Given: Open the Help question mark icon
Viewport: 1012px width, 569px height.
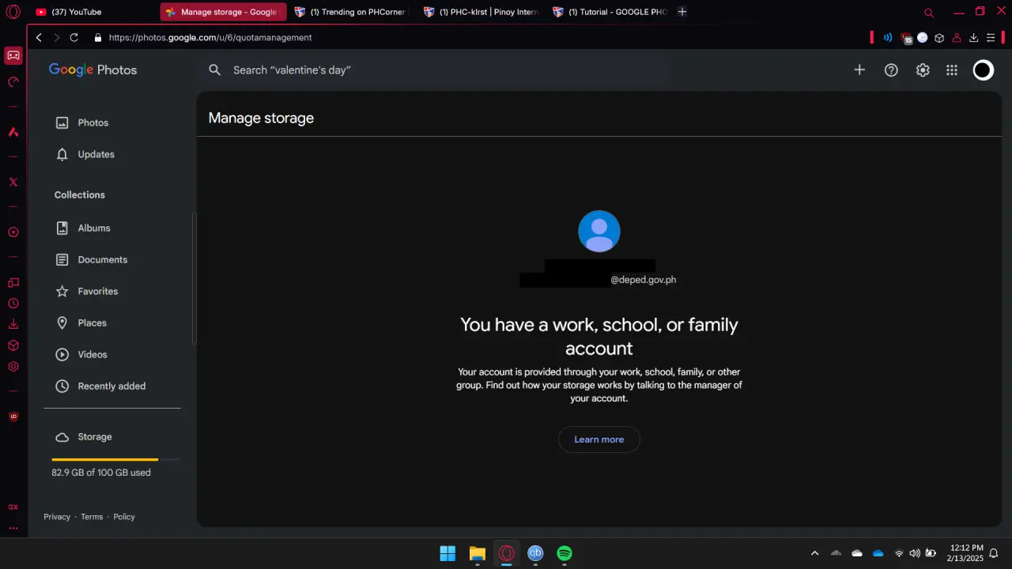Looking at the screenshot, I should point(891,70).
